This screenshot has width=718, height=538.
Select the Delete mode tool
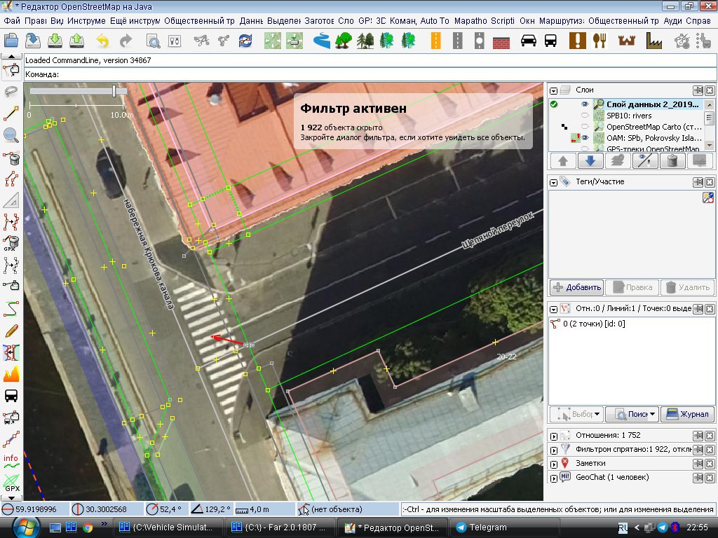(11, 158)
